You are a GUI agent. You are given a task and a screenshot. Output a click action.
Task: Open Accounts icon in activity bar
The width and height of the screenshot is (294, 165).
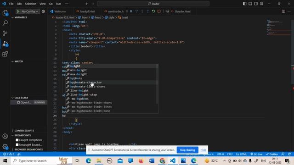[5, 136]
